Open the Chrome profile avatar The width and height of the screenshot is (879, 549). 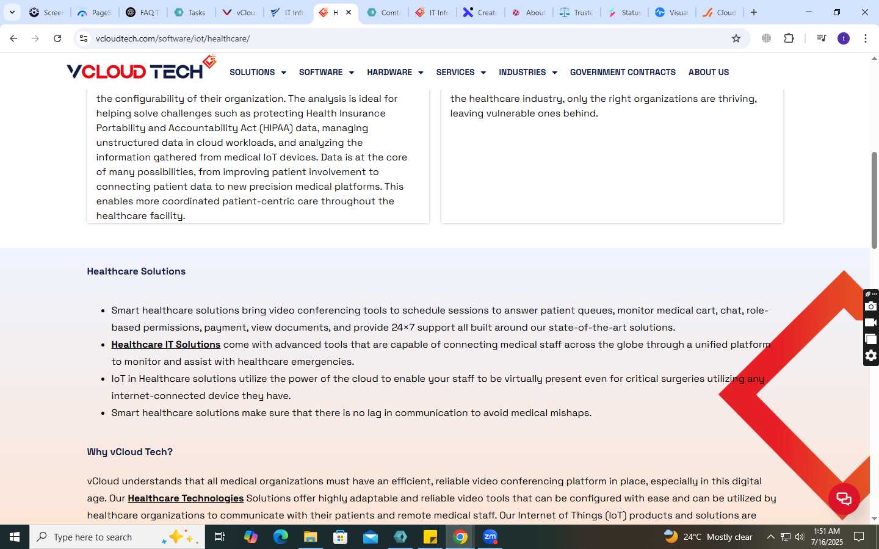[844, 38]
